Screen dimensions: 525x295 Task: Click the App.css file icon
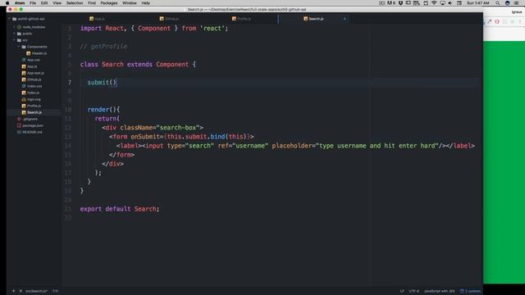point(24,60)
